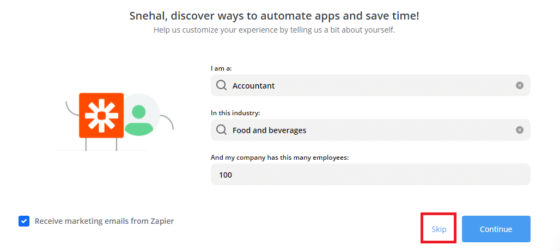This screenshot has height=251, width=560.
Task: Open the 'I am a' role combo box
Action: (370, 85)
